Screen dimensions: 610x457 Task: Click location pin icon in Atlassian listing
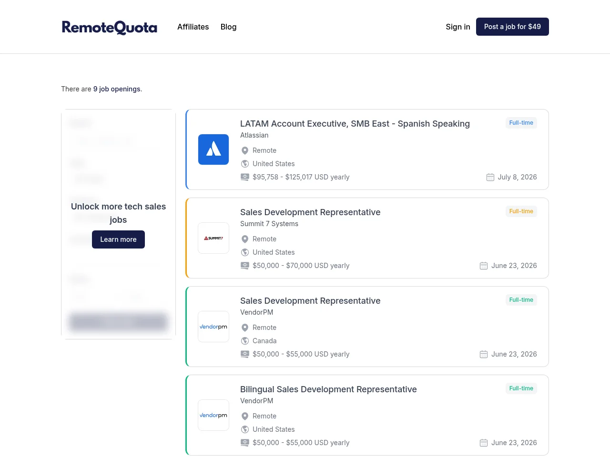click(x=245, y=150)
